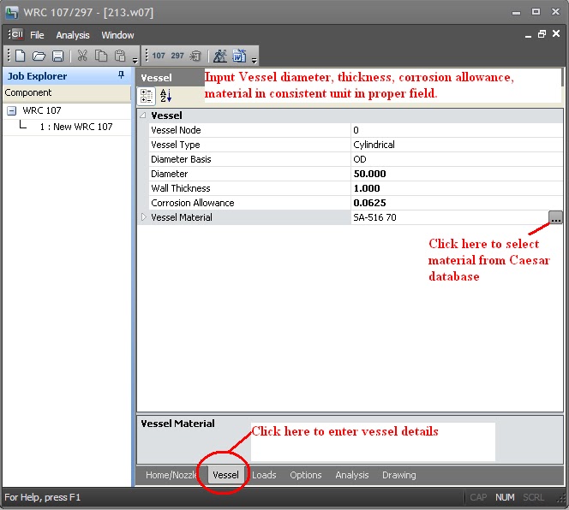
Task: Click the Paste clipboard icon
Action: click(120, 56)
